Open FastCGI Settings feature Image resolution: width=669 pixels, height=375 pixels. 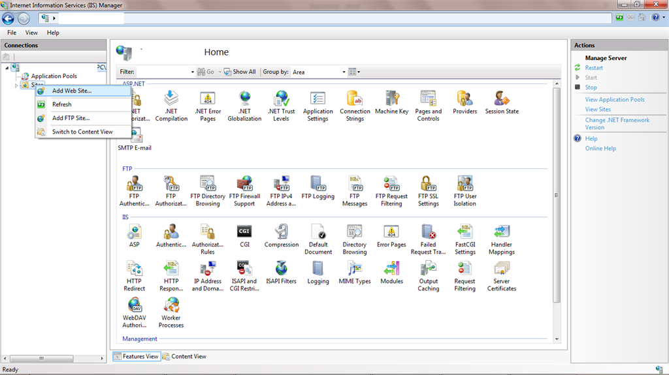pyautogui.click(x=465, y=239)
